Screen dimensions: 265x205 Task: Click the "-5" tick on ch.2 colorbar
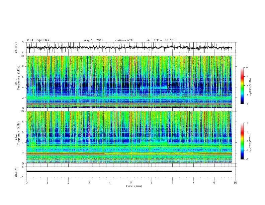[x=247, y=141]
